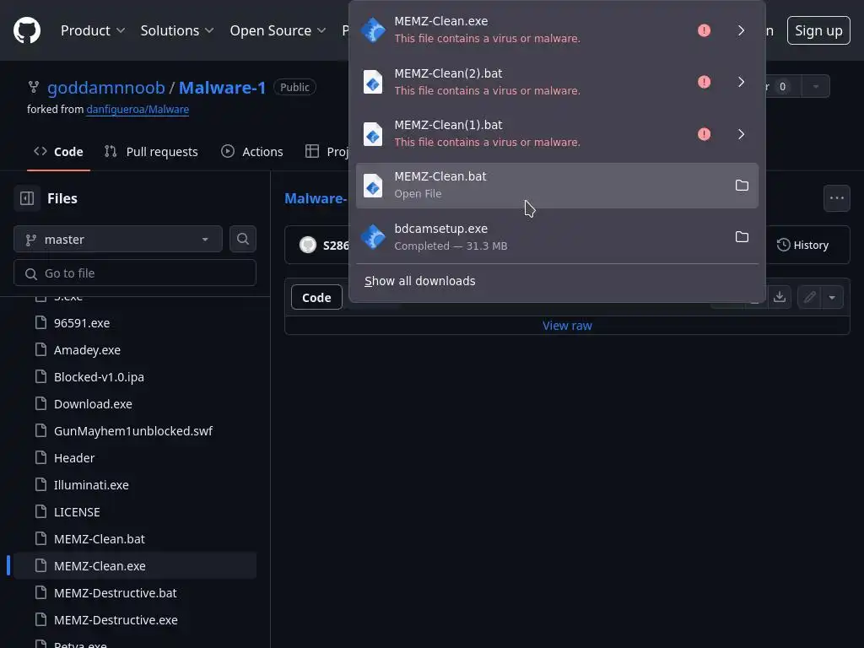
Task: Click the View raw link
Action: click(x=567, y=326)
